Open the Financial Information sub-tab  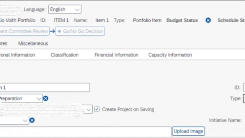(x=116, y=55)
